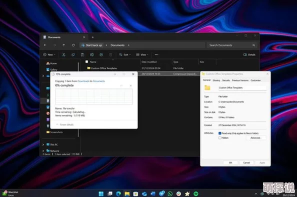The height and width of the screenshot is (197, 297).
Task: Select the Share icon in toolbar
Action: [101, 54]
